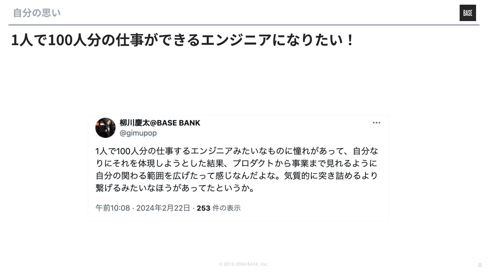Click the horizontal divider under the header

click(x=244, y=25)
